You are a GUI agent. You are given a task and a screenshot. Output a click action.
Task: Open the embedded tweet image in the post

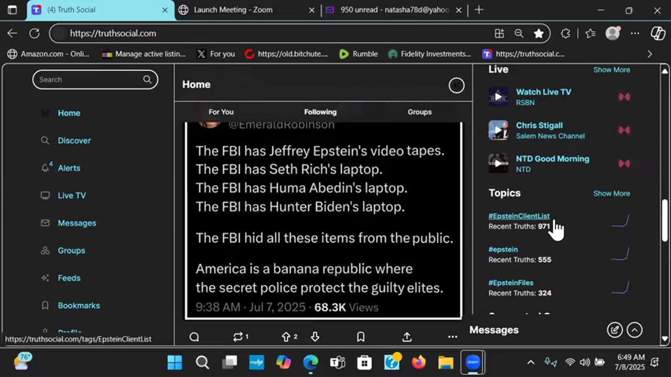pyautogui.click(x=323, y=220)
